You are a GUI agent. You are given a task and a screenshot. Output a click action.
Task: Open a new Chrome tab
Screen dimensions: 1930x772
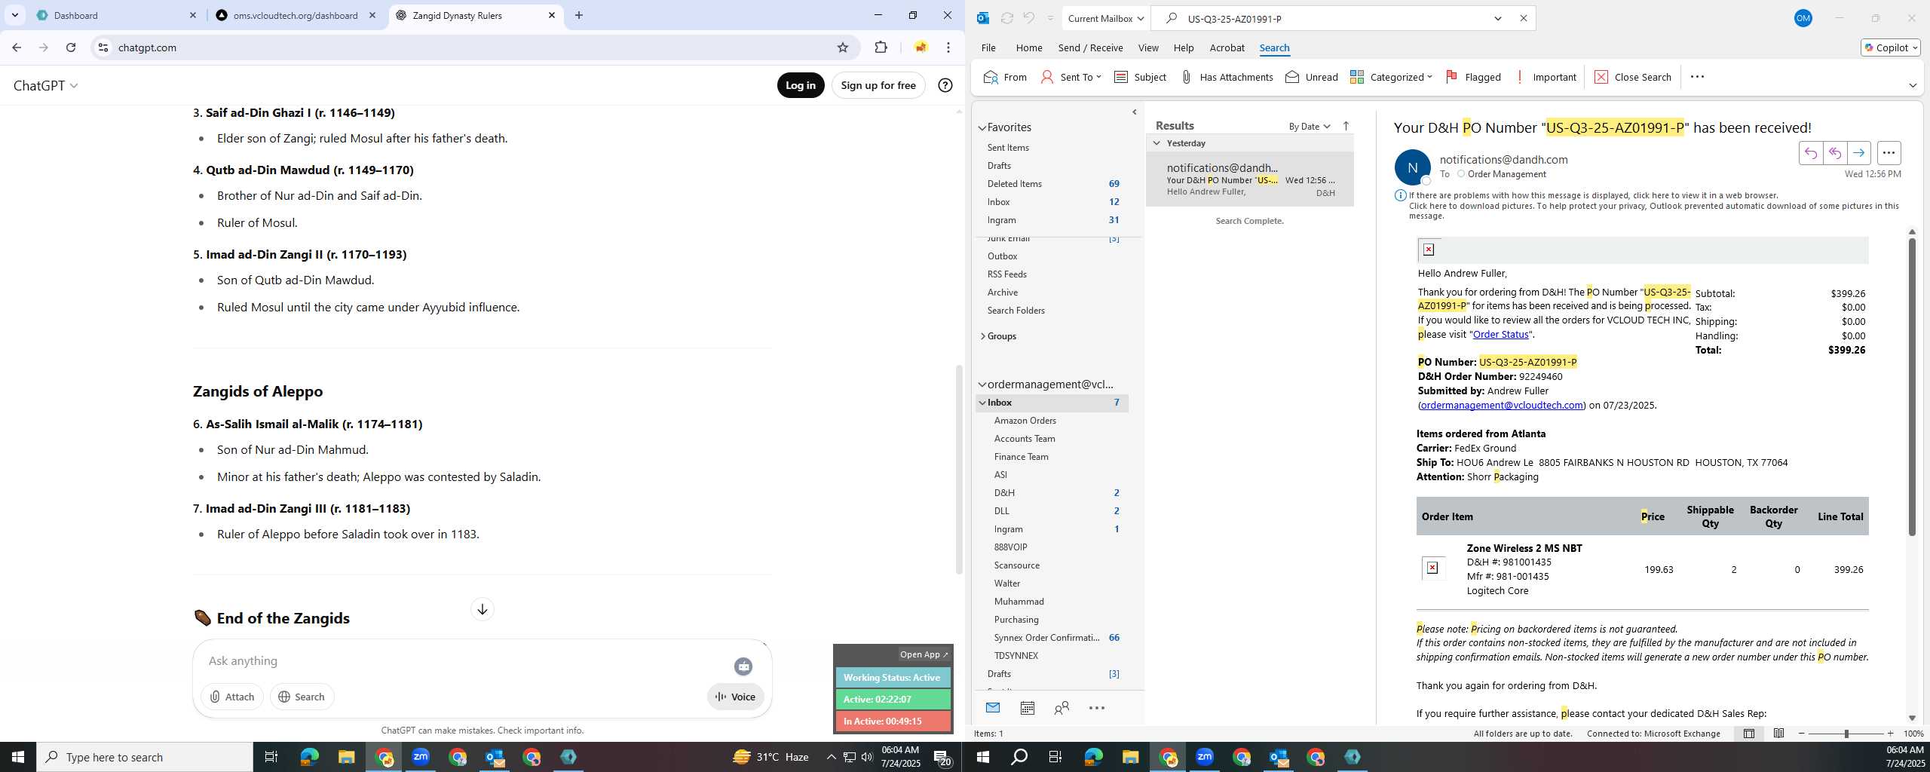[578, 15]
